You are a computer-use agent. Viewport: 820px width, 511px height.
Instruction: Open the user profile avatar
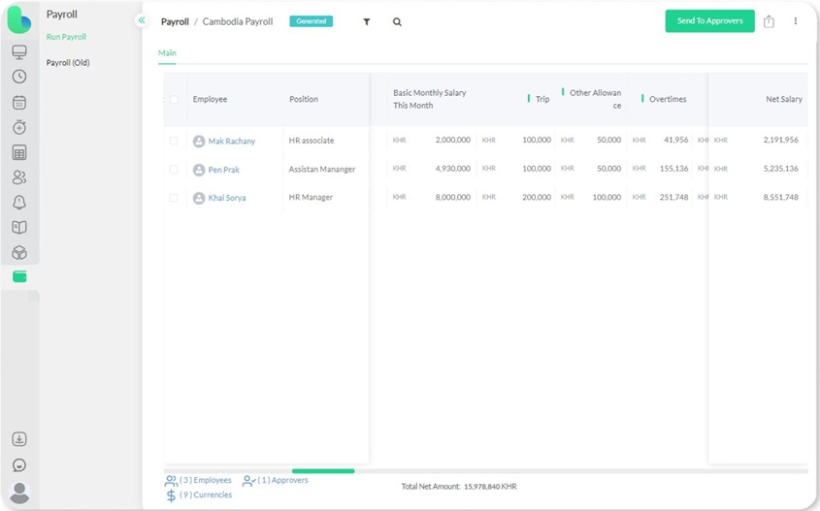pyautogui.click(x=19, y=494)
